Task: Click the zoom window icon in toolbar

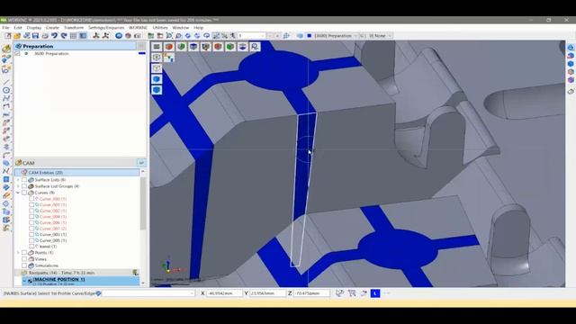Action: click(x=169, y=36)
